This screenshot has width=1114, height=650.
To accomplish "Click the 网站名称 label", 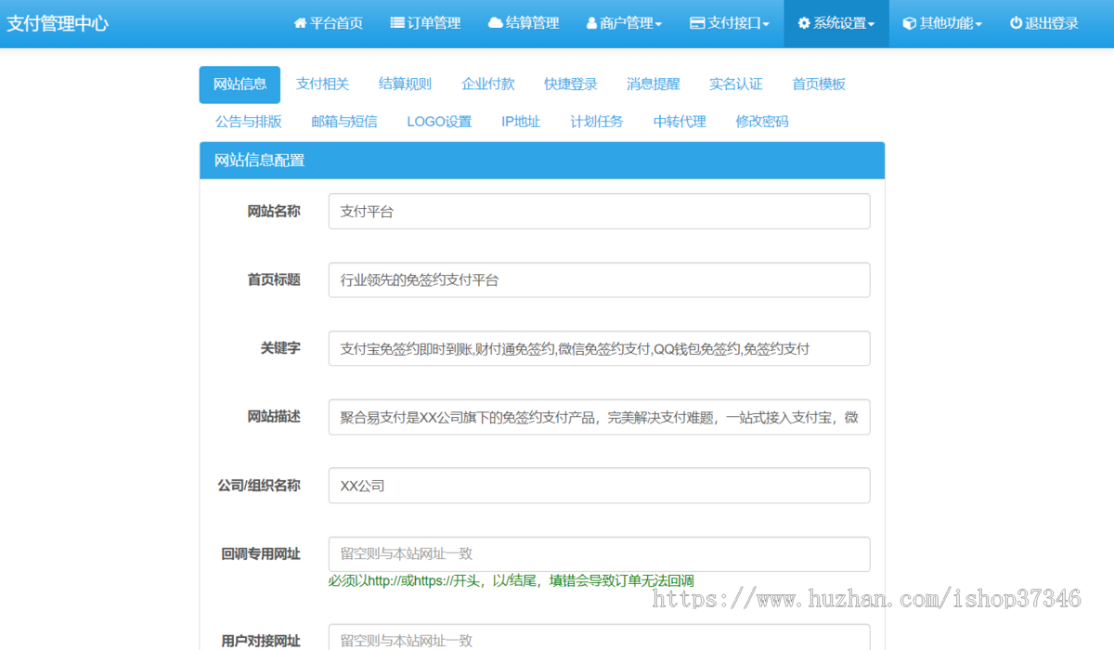I will pos(274,212).
